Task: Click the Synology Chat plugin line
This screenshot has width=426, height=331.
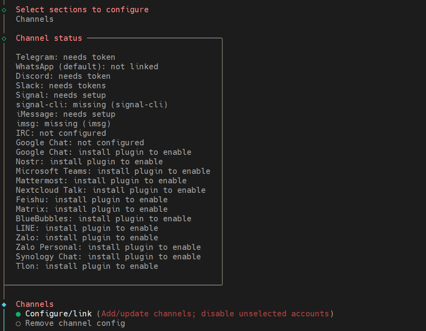Action: (x=108, y=257)
